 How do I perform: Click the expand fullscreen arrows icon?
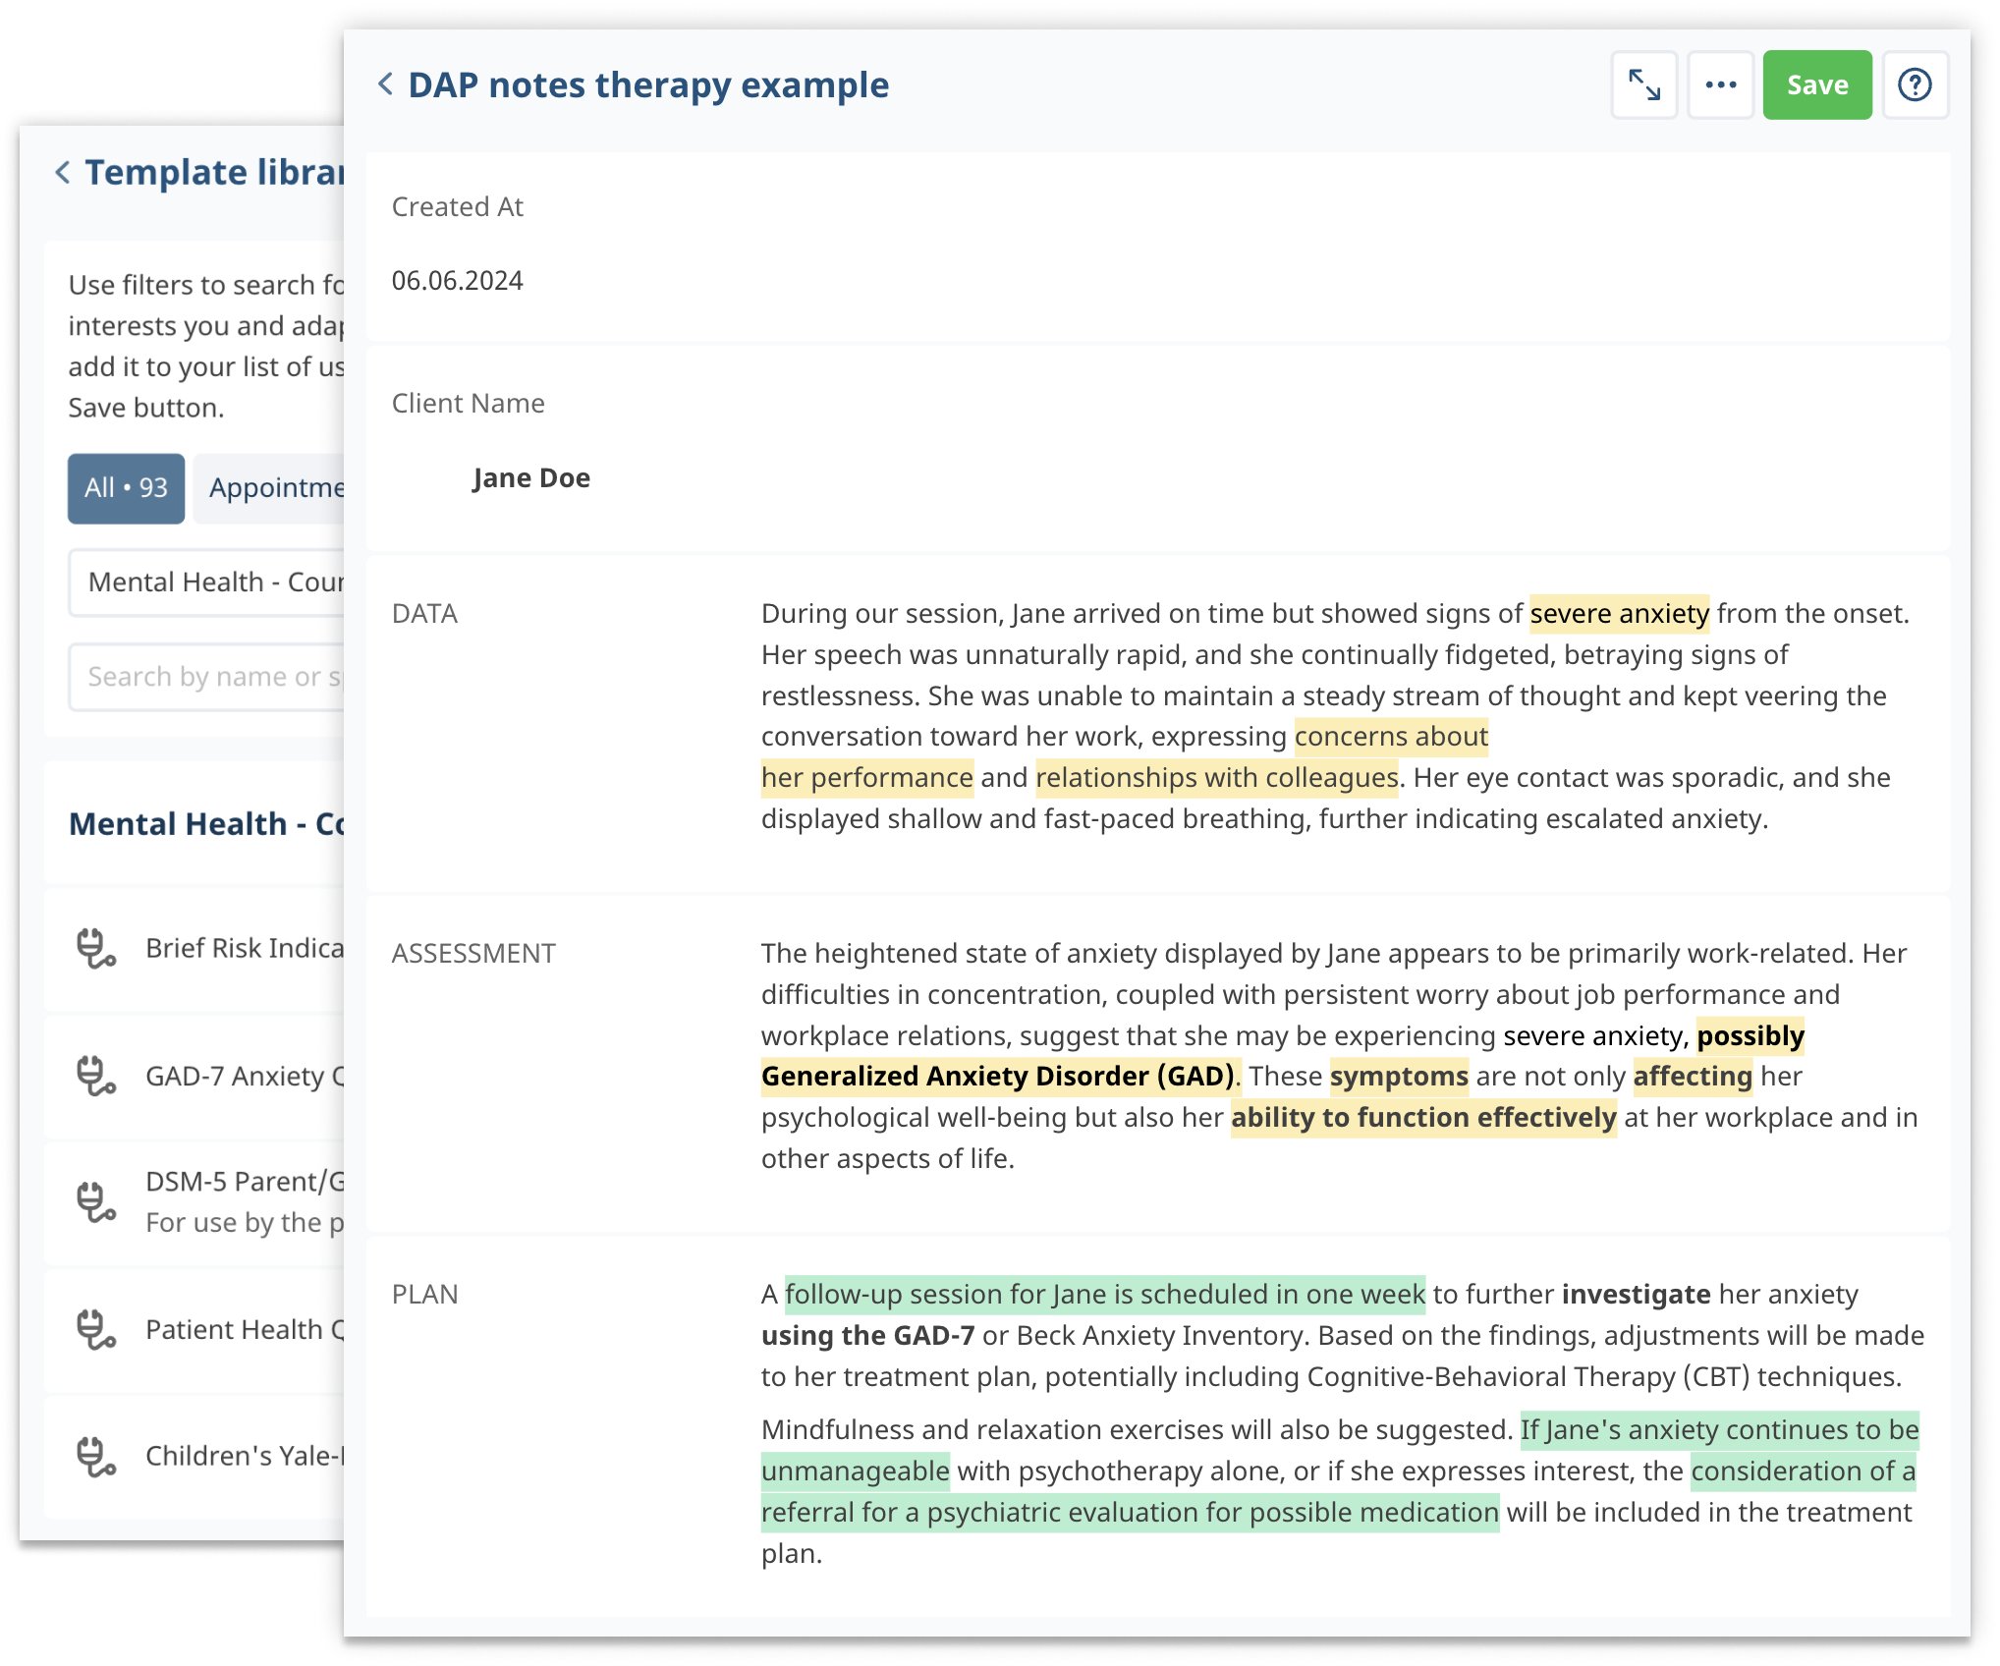[1643, 85]
